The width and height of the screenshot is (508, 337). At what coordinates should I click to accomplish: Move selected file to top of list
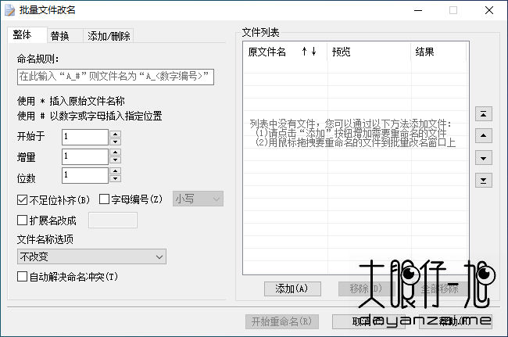(x=483, y=114)
